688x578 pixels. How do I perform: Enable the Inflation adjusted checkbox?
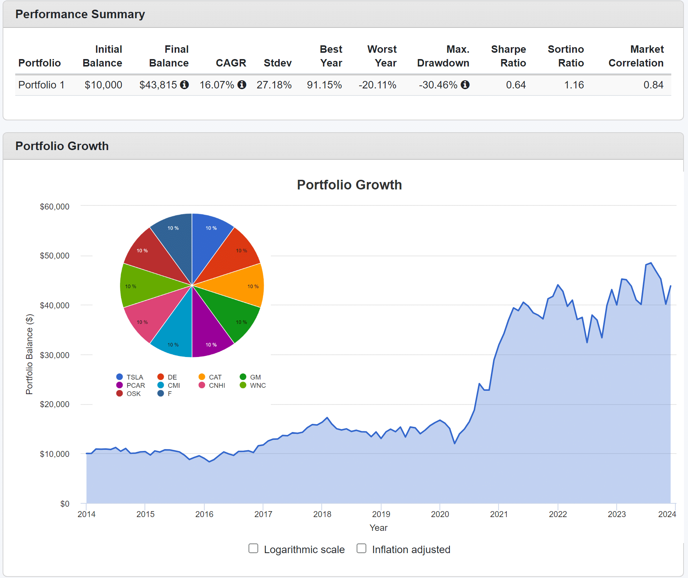coord(361,549)
